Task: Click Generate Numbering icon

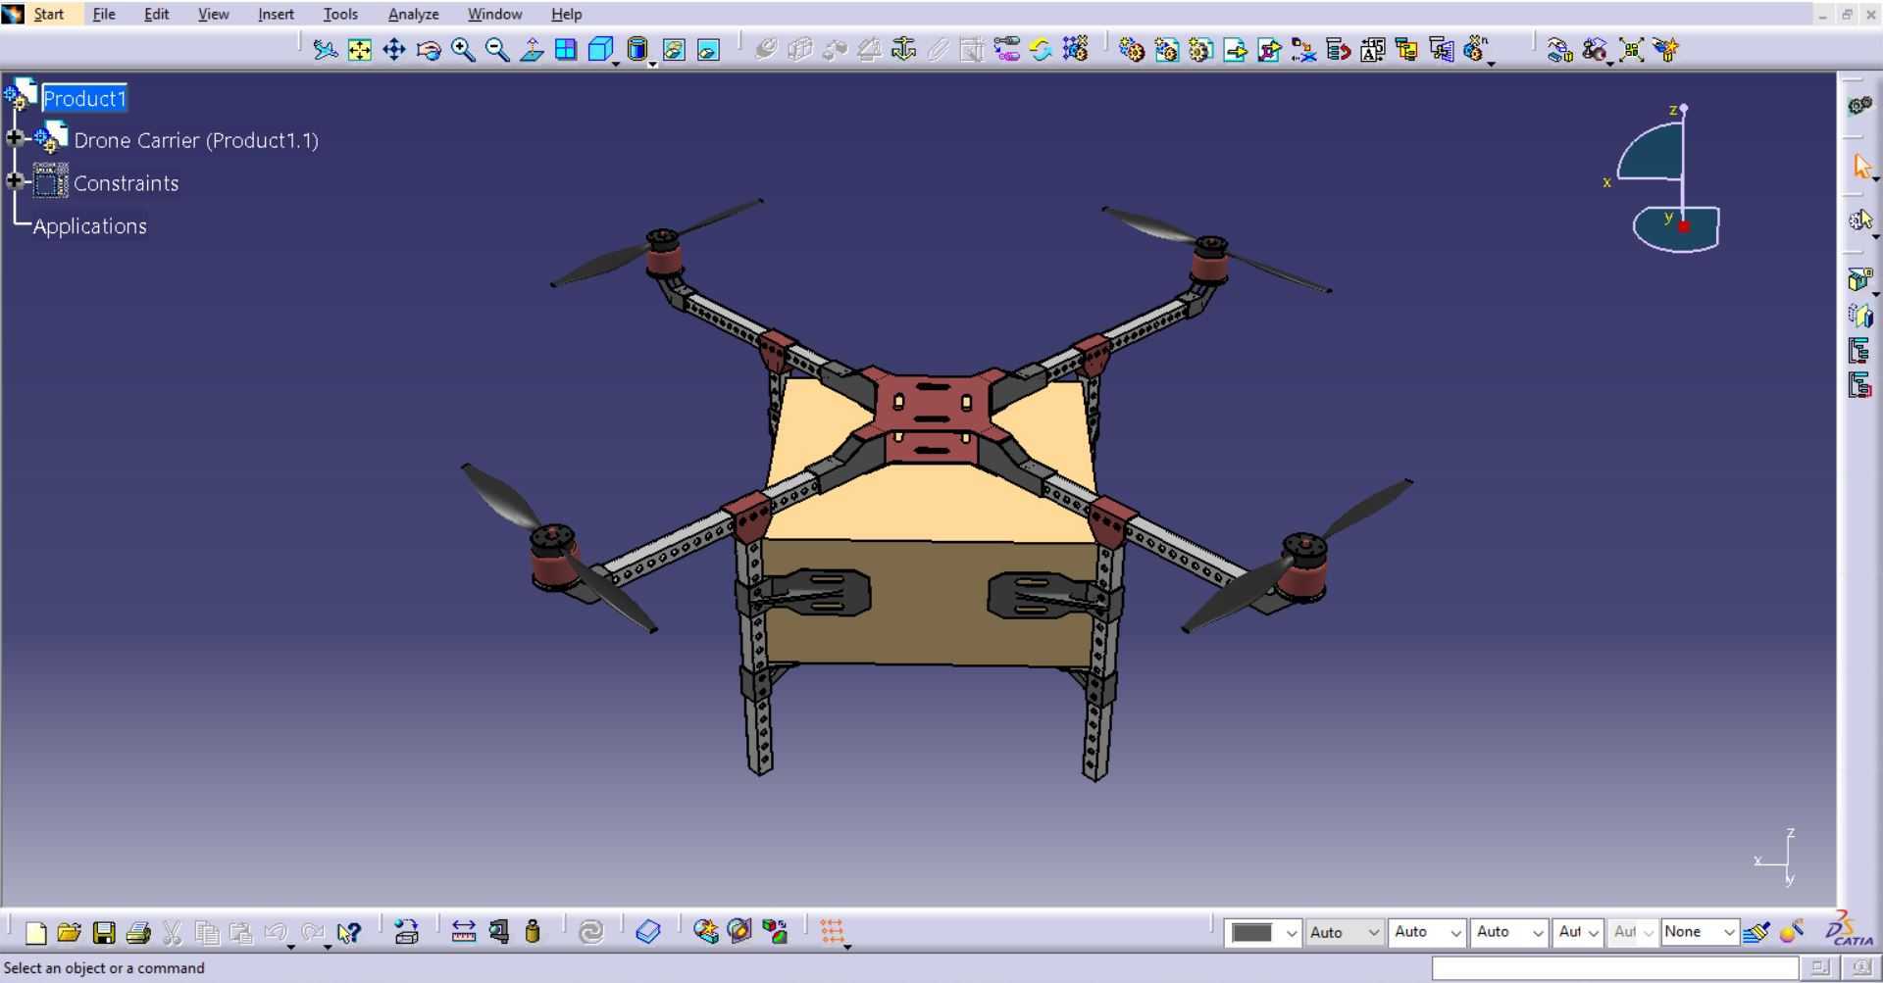Action: coord(1372,49)
